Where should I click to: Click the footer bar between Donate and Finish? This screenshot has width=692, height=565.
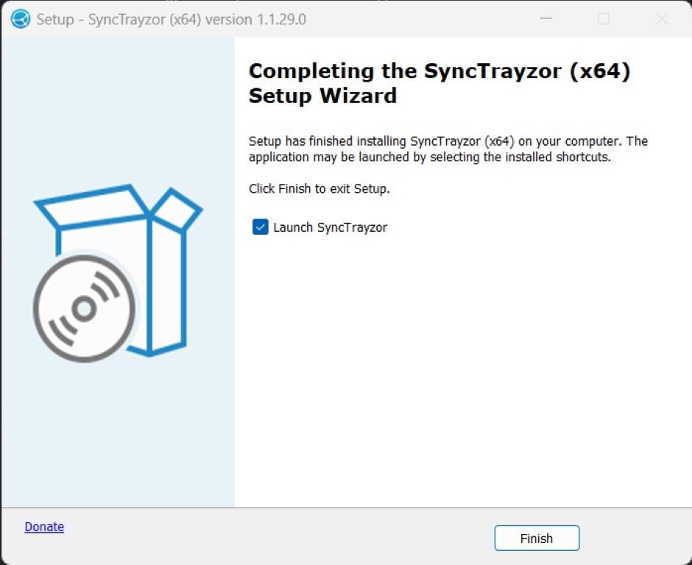pyautogui.click(x=279, y=537)
